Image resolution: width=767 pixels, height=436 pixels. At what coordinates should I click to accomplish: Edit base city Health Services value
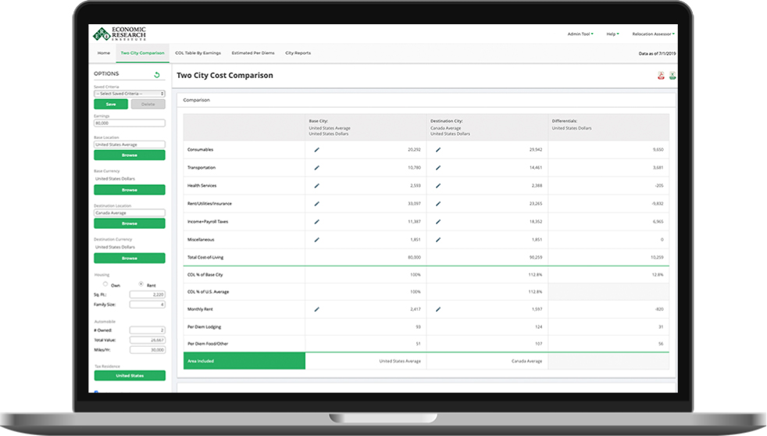[317, 185]
